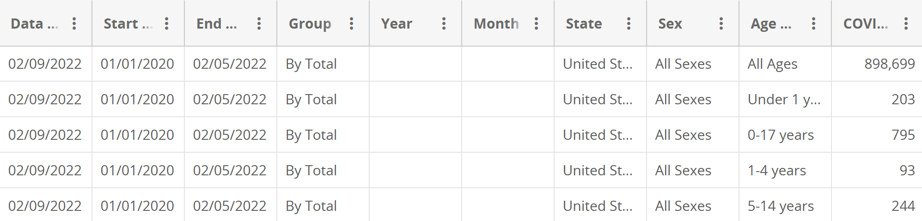Sort by the Group column header

310,24
